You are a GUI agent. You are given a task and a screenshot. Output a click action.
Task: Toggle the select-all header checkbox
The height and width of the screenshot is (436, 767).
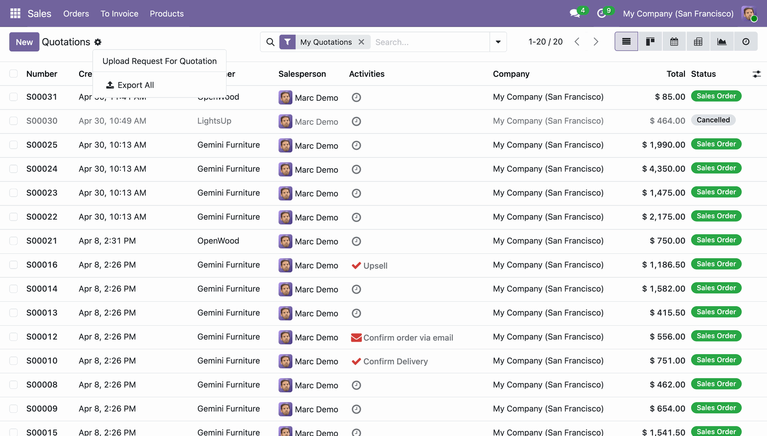14,74
